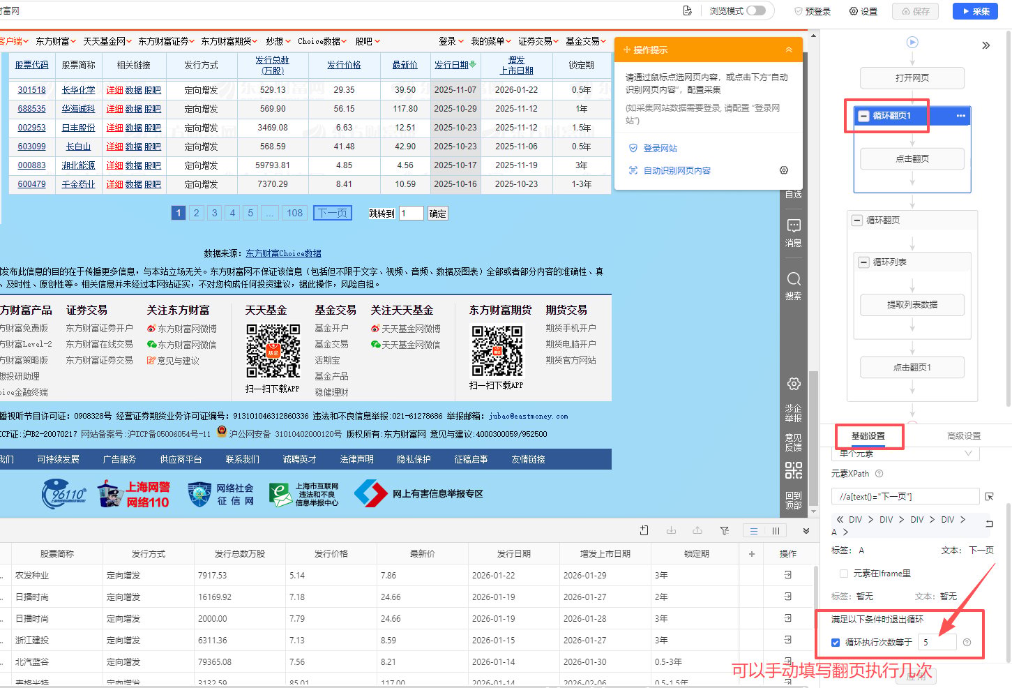Click the blue 采集 start button

[x=976, y=11]
